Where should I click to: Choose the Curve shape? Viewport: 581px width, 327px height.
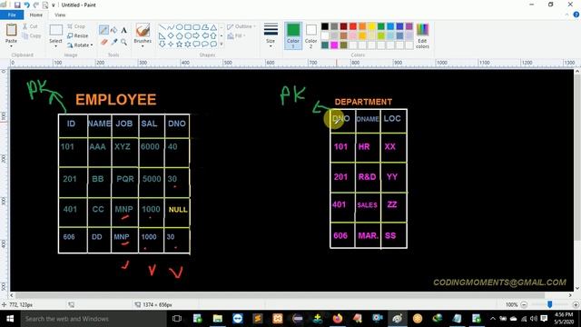point(171,27)
